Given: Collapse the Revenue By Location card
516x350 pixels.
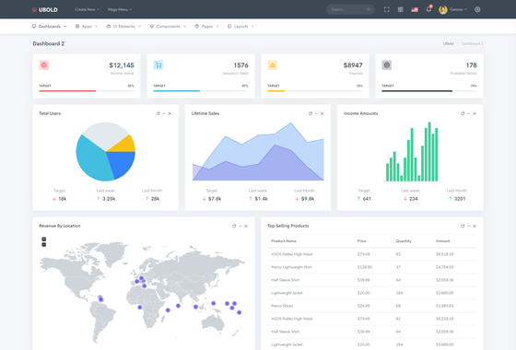Looking at the screenshot, I should click(240, 226).
